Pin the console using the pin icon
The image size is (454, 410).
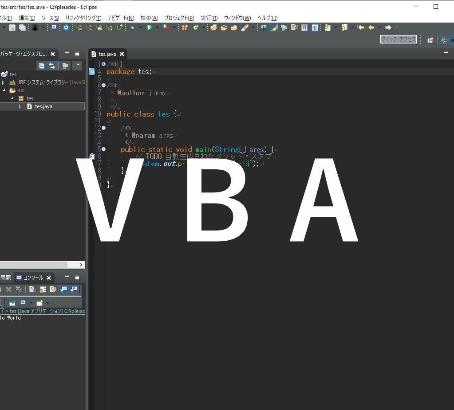tap(12, 303)
